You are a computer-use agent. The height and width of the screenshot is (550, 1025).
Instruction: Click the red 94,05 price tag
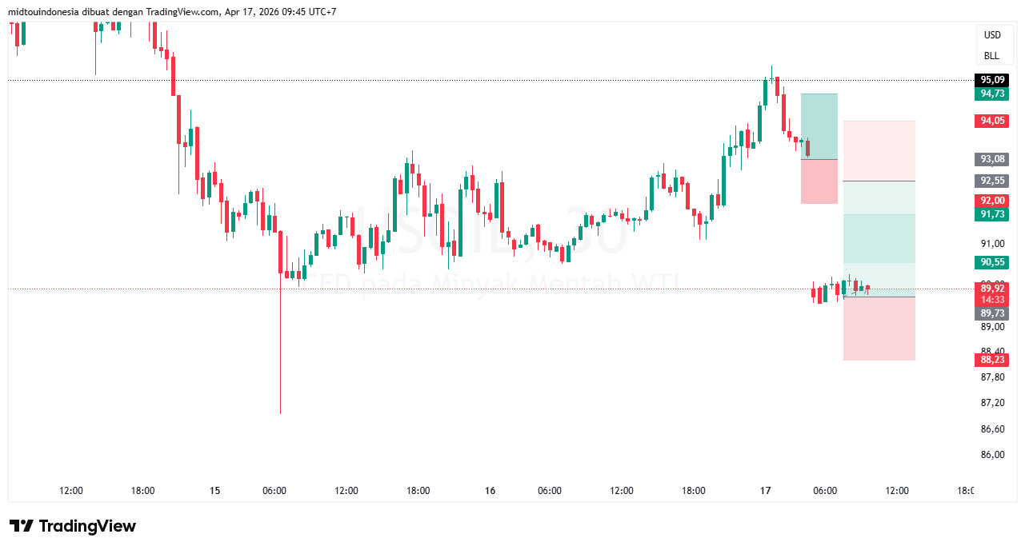992,121
